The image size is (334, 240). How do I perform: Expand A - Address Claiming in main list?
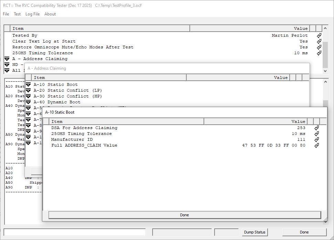[x=7, y=59]
